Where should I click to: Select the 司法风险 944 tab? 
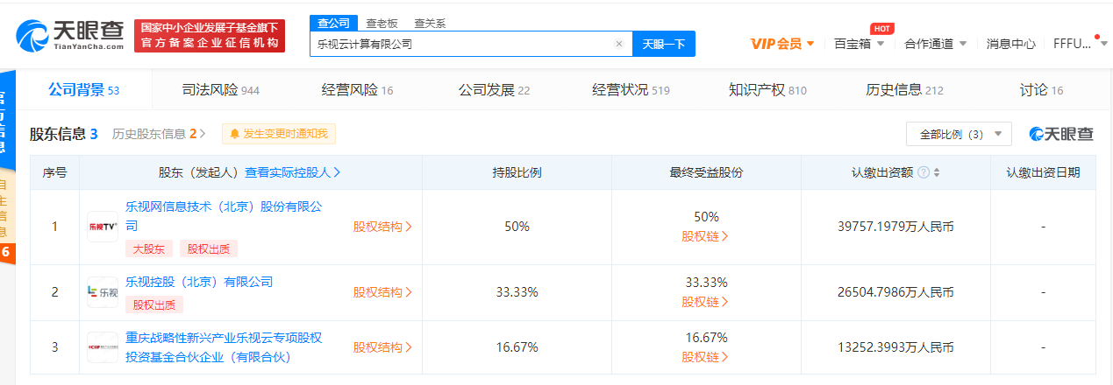pos(220,89)
